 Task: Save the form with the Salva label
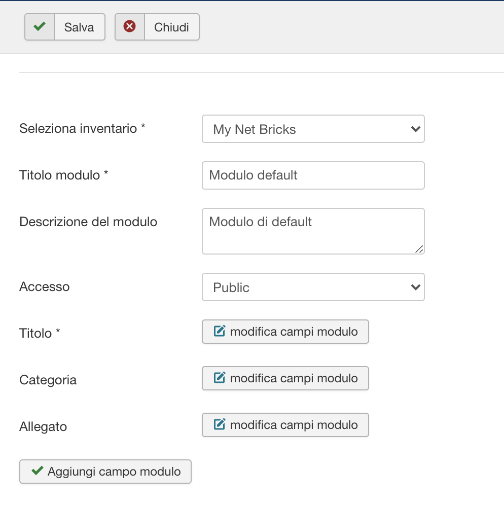pos(79,27)
